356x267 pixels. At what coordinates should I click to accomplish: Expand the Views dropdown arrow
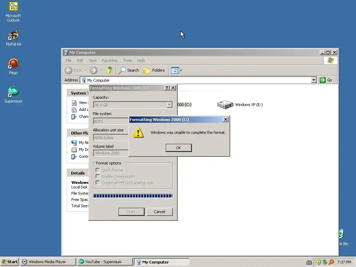[181, 70]
